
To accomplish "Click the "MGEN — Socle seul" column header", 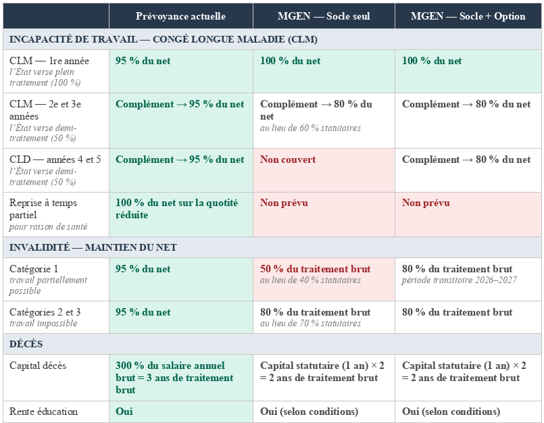I will (x=324, y=16).
